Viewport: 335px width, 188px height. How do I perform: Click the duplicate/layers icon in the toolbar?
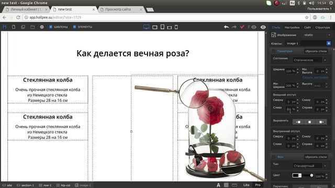click(23, 27)
